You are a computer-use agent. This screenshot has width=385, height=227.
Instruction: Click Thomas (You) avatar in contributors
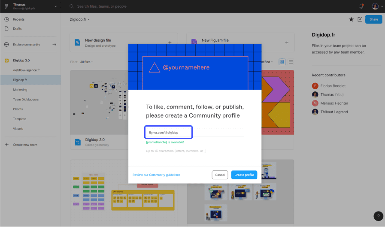315,94
